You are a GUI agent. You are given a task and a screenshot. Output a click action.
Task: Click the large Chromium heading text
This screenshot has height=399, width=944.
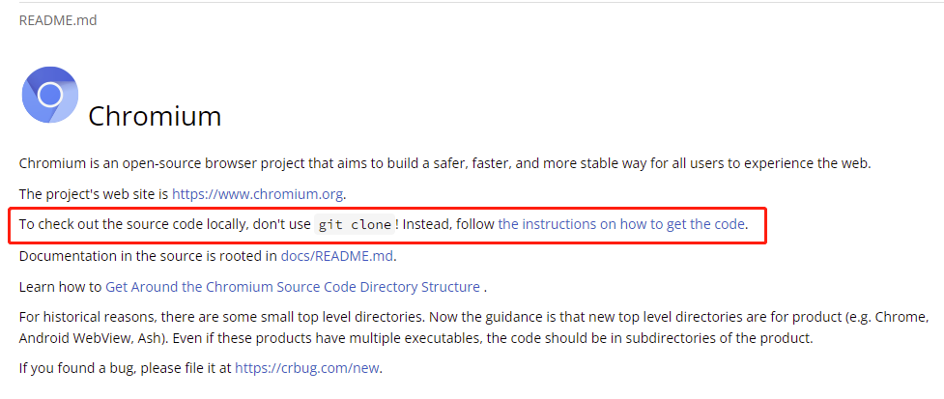click(155, 116)
